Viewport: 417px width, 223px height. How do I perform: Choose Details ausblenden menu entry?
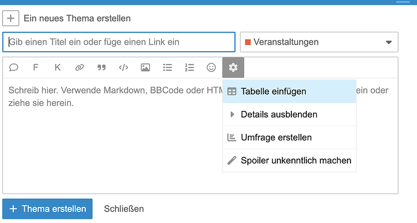[289, 115]
